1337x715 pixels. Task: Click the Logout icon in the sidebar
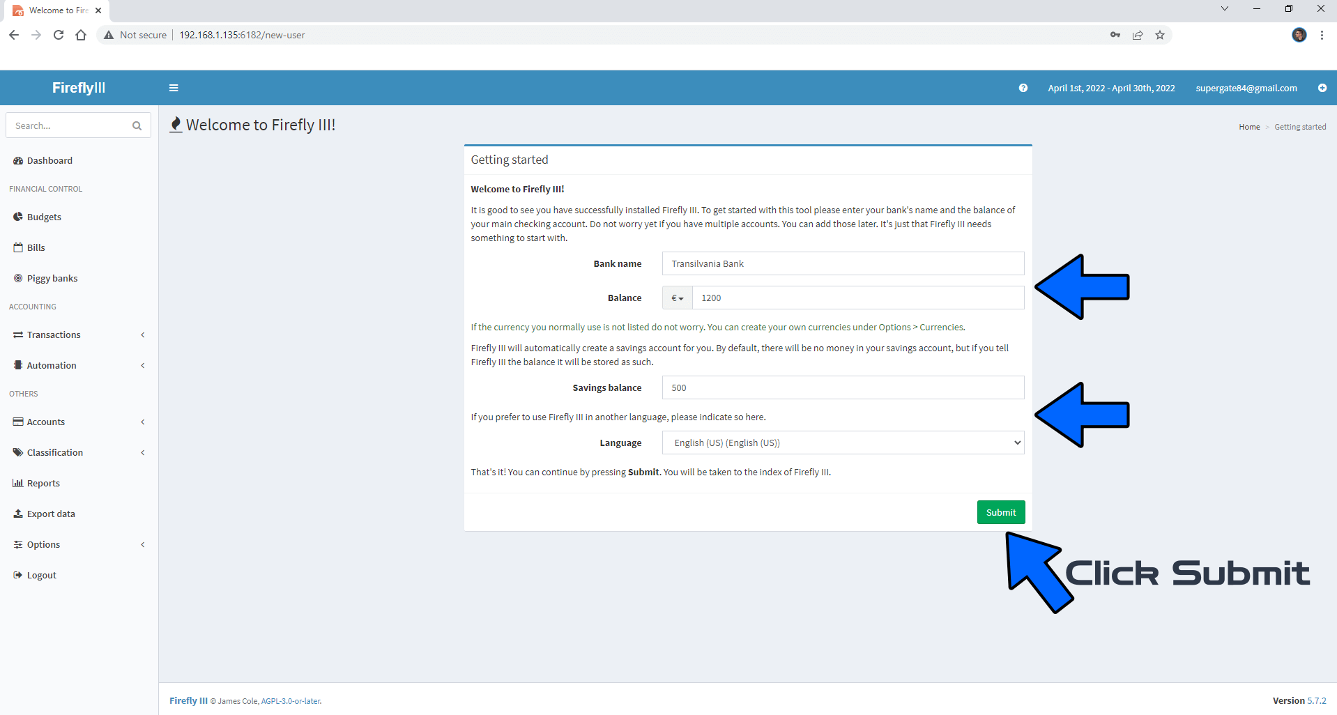click(16, 575)
